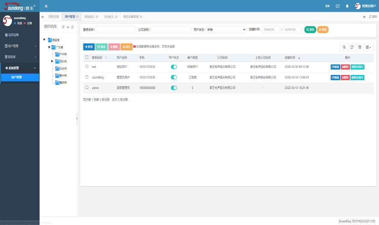
Task: Click the expand chevron beside 组织机构
Action: point(68,27)
